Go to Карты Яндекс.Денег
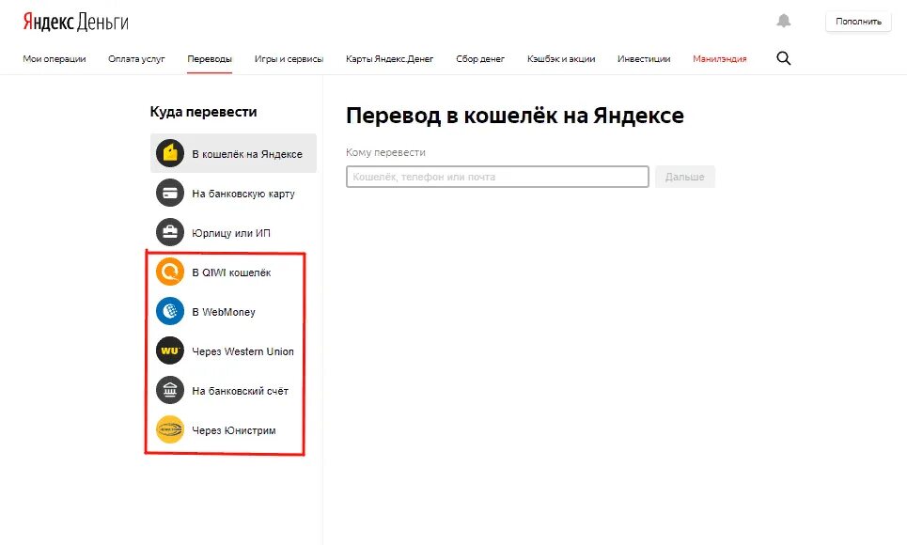907x545 pixels. coord(389,59)
